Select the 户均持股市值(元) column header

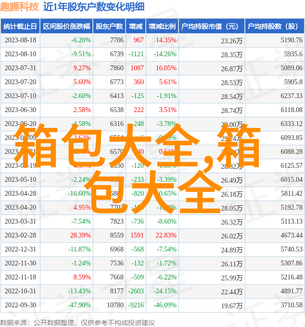pos(212,26)
